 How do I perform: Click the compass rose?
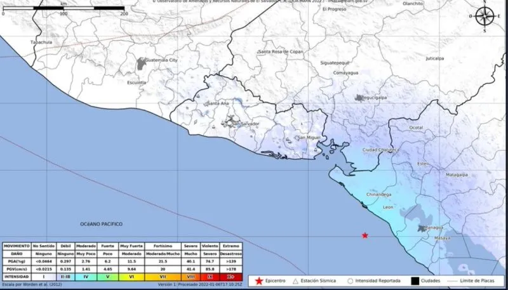(x=485, y=16)
